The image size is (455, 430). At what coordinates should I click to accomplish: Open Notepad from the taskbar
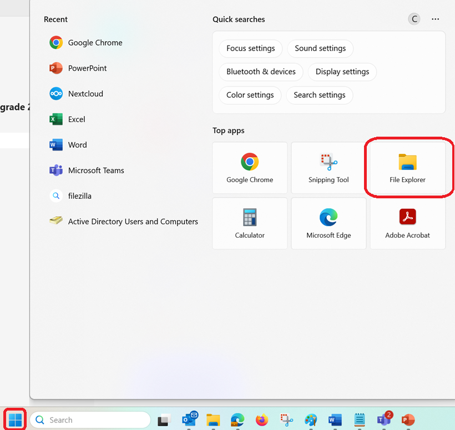[360, 420]
